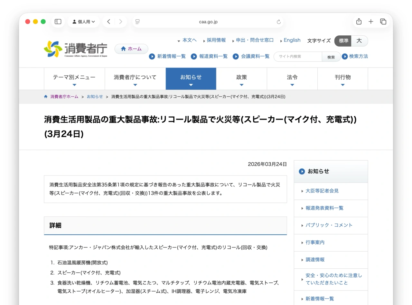Open the 個人用 profile dropdown
The image size is (412, 305).
point(83,22)
